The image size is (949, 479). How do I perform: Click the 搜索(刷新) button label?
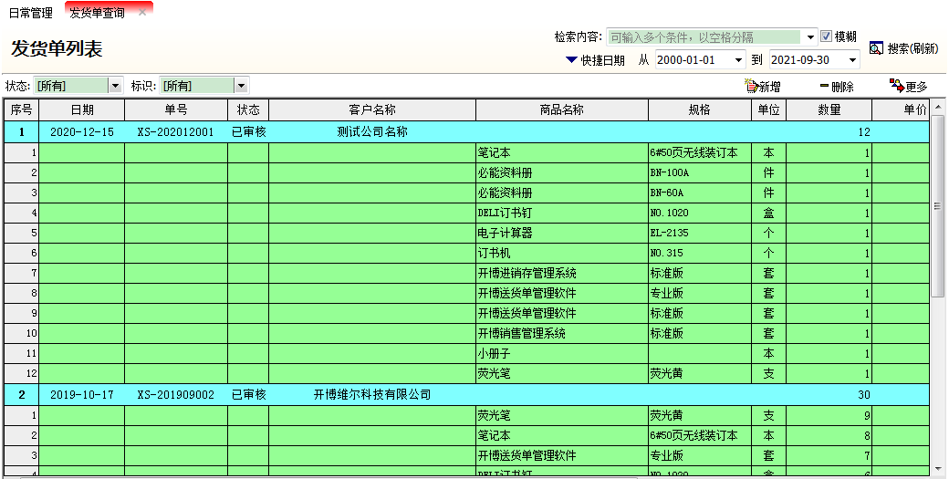click(x=912, y=48)
